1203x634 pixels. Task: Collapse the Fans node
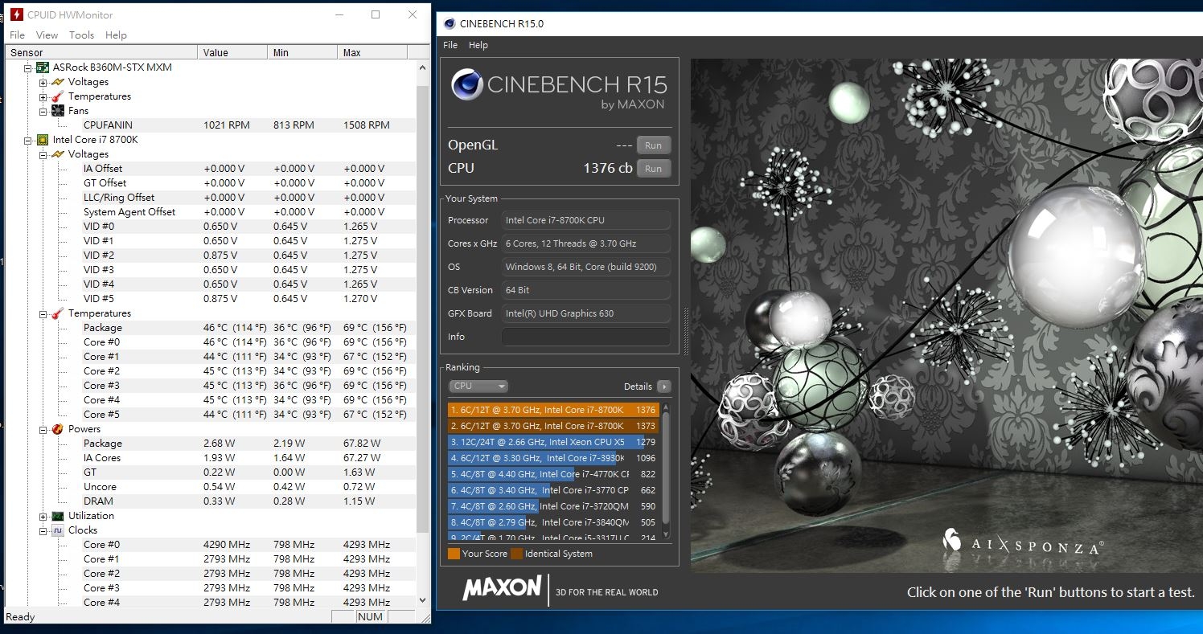43,111
